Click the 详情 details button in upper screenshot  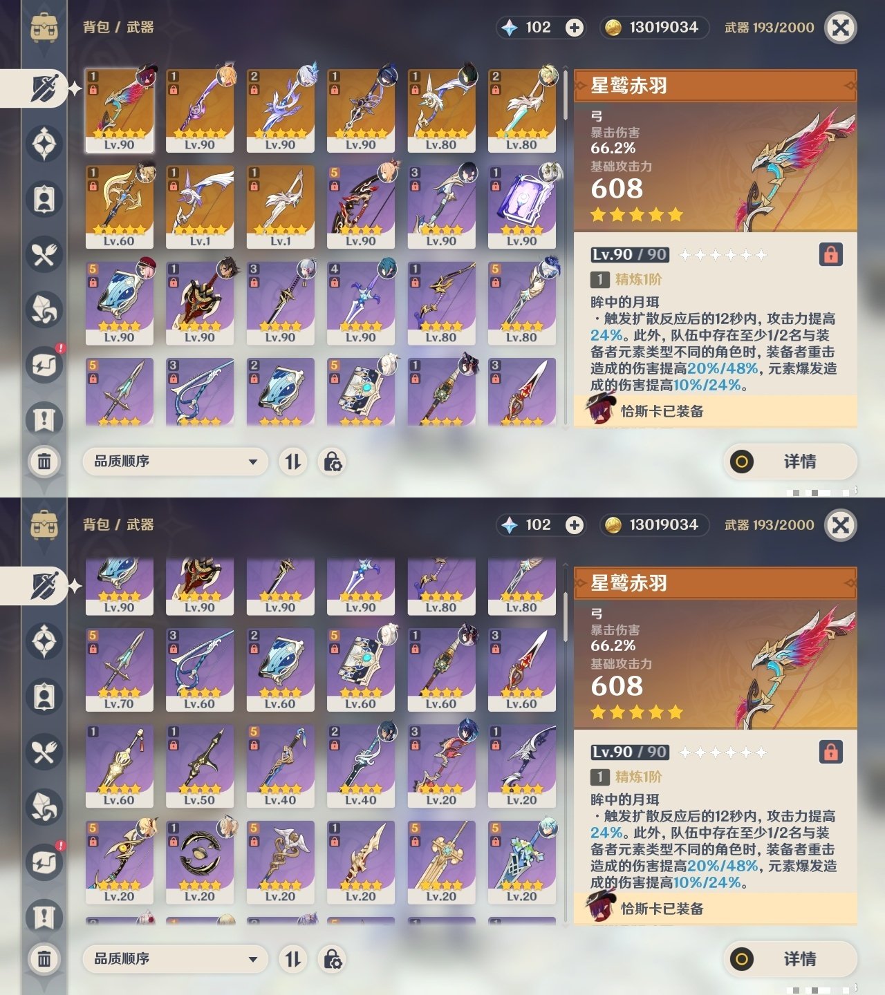tap(790, 462)
